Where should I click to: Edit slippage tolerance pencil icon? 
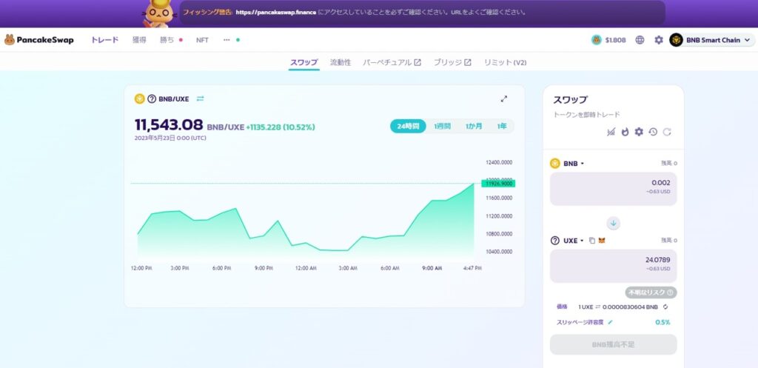[x=610, y=323]
